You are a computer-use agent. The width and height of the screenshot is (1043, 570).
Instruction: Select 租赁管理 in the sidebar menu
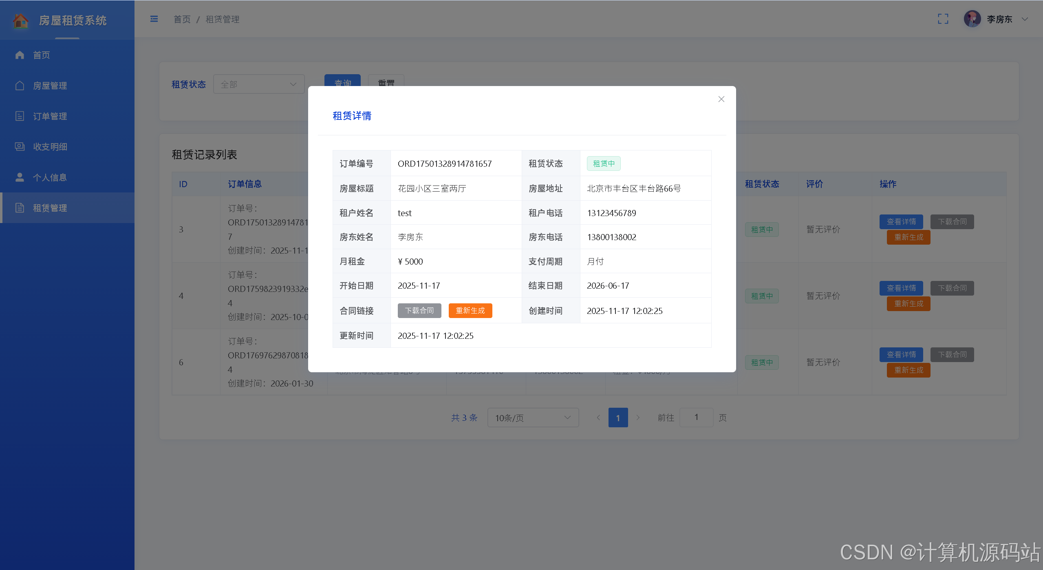[50, 208]
